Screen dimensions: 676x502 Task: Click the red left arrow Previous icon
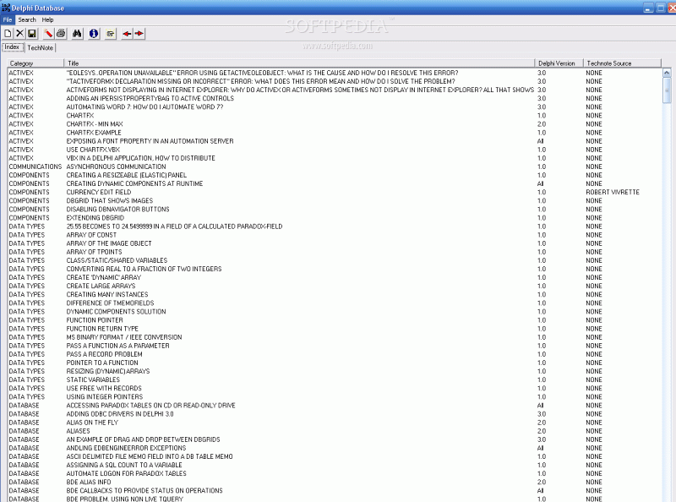point(127,34)
